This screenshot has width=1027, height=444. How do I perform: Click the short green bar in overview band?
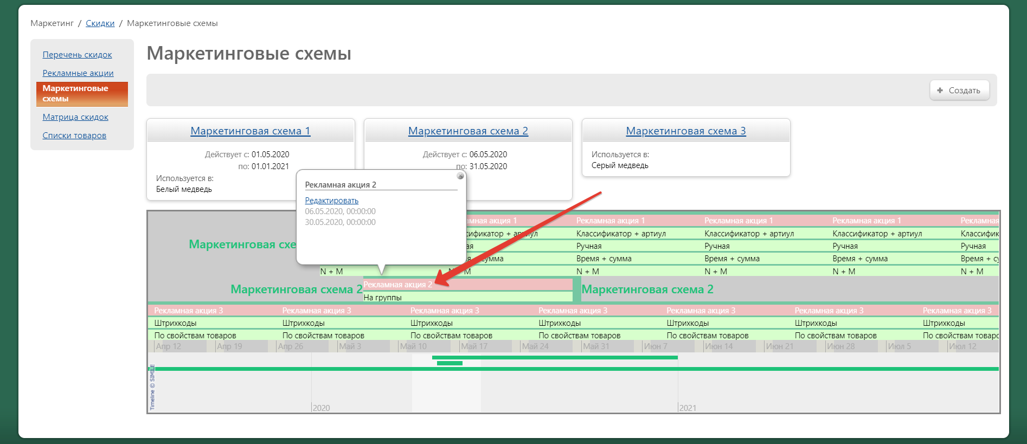pos(450,363)
